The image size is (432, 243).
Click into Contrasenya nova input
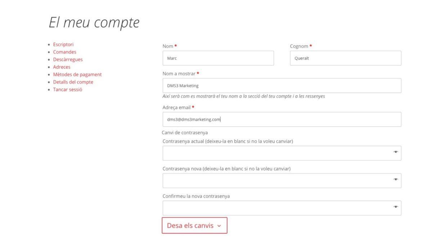click(x=282, y=181)
